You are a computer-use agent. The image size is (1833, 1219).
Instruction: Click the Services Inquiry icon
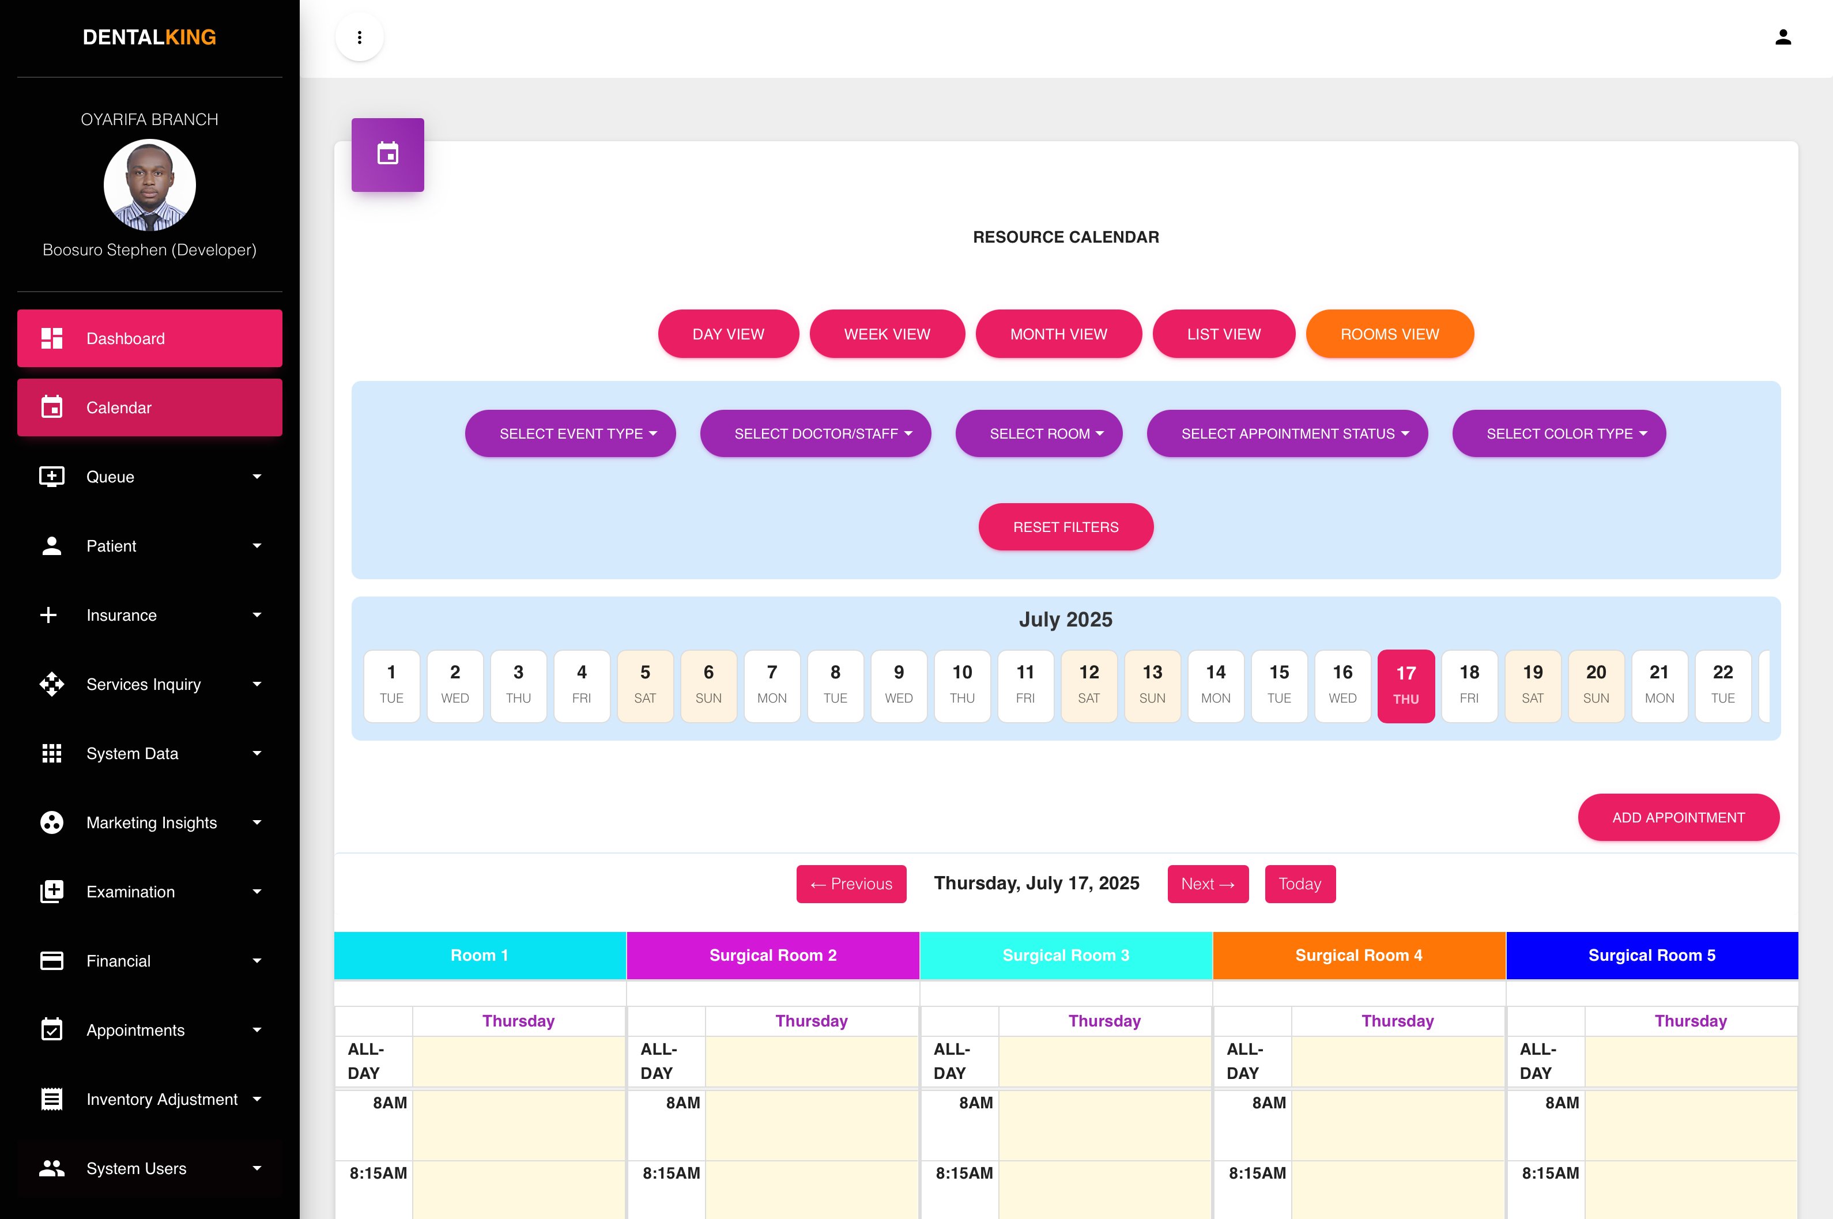coord(51,684)
